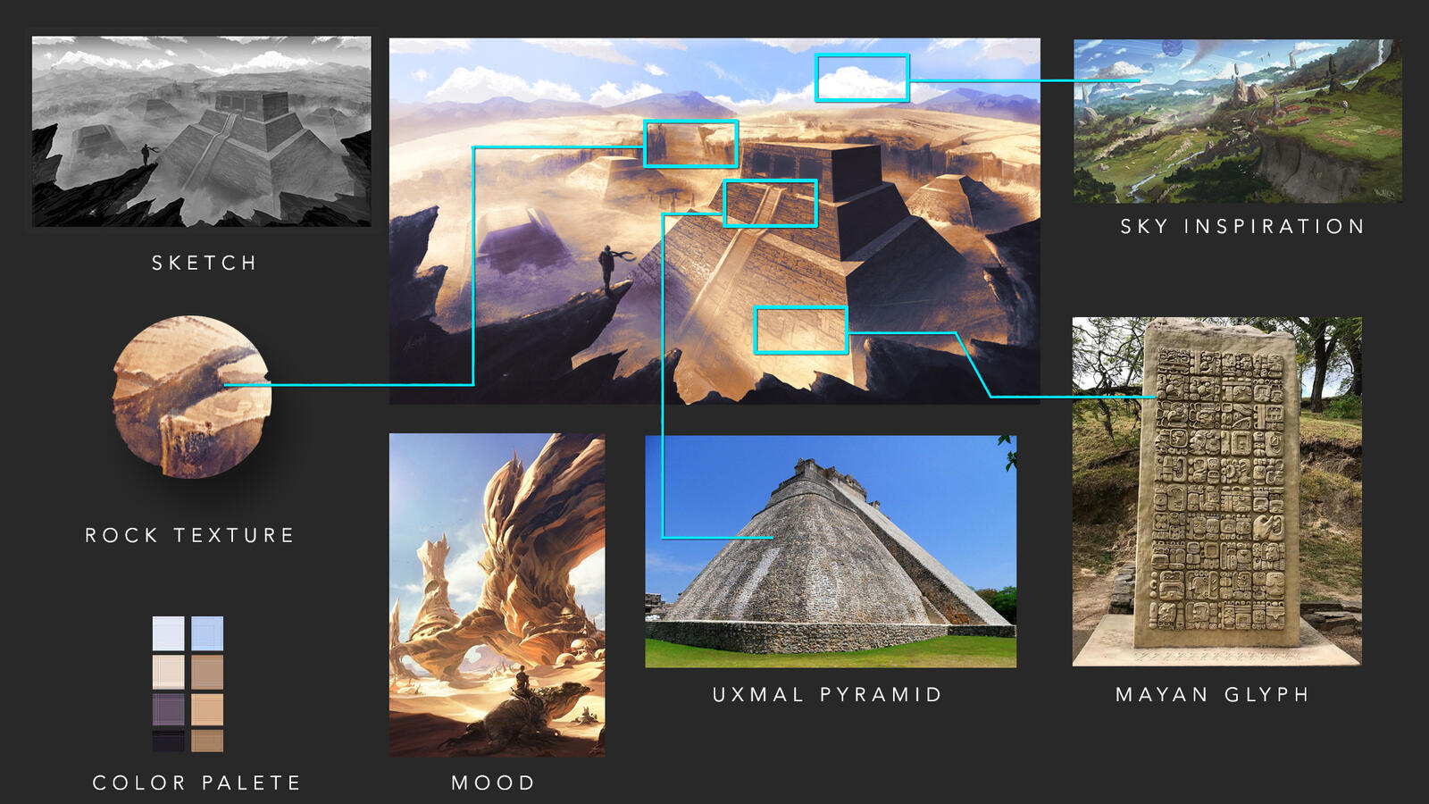Select the cyan box on the cliff rocks
1429x804 pixels.
click(x=690, y=144)
